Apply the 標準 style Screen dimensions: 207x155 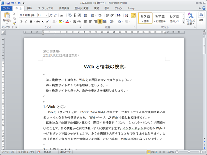point(145,18)
